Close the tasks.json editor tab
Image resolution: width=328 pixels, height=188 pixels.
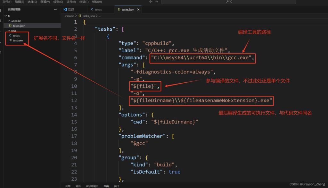pos(138,10)
